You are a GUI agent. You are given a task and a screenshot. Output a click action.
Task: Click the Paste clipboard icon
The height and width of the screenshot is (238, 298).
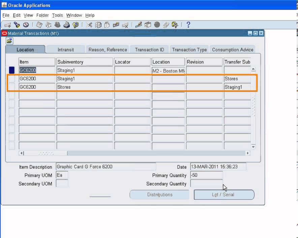click(x=107, y=25)
